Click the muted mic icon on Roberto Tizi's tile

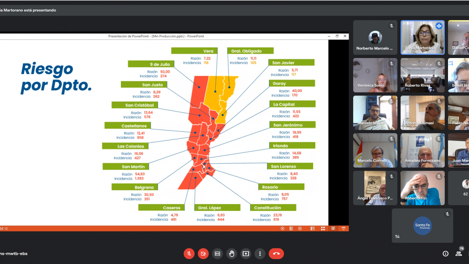point(439,177)
